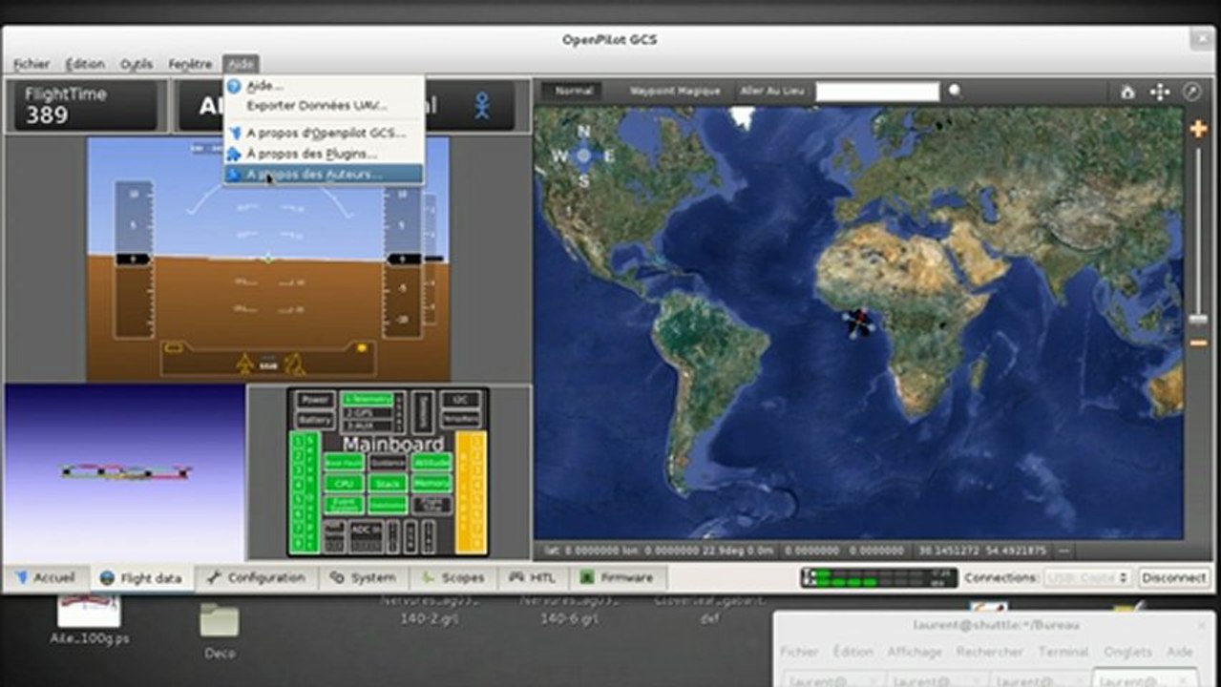
Task: Switch to the Configuration tab
Action: [x=256, y=577]
